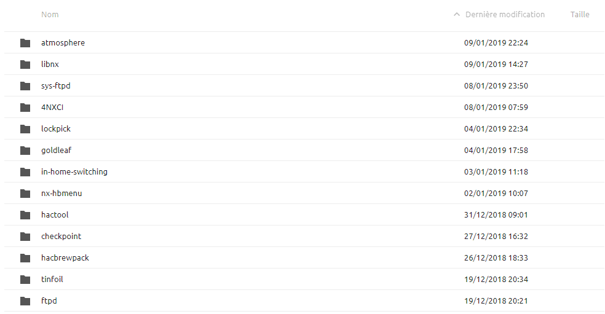
Task: Click the 4NXCI folder icon
Action: coord(25,108)
